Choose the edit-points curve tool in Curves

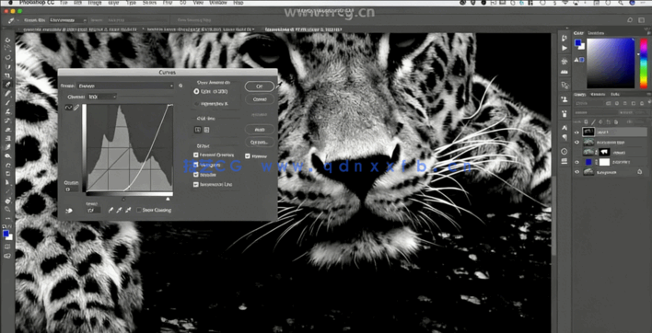[x=69, y=108]
